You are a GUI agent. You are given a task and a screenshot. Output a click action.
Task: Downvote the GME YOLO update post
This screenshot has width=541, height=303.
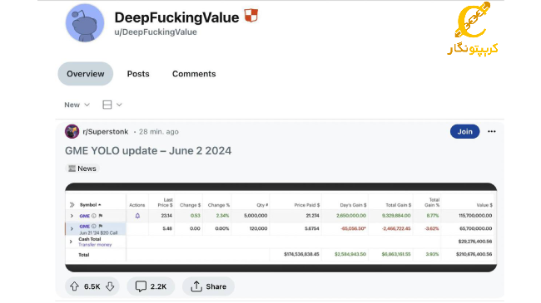click(110, 286)
